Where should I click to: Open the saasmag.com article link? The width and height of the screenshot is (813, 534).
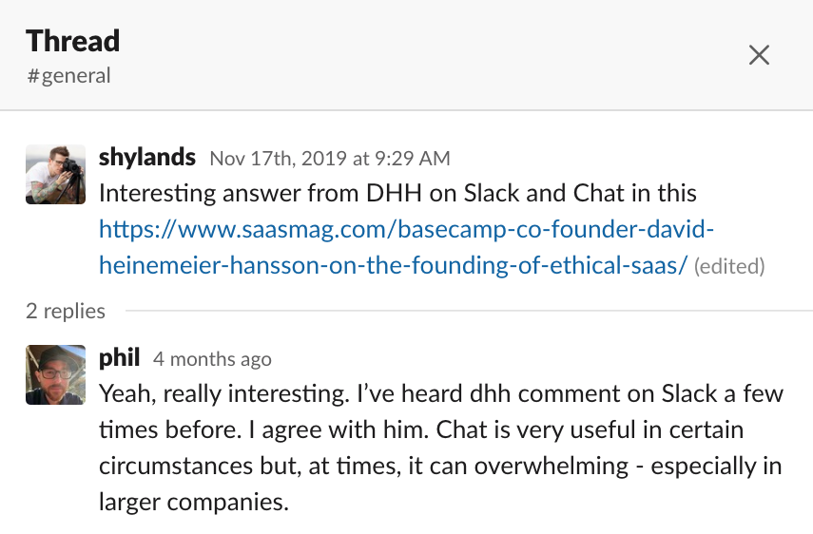407,247
